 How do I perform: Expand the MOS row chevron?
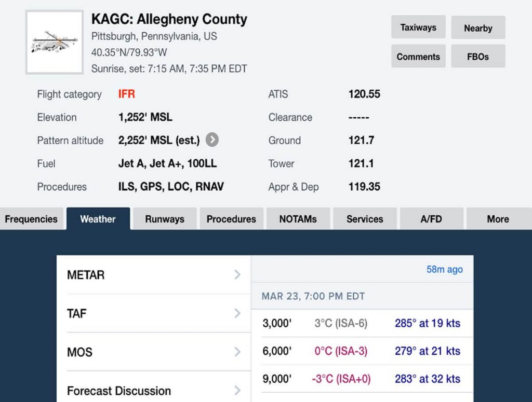(237, 352)
